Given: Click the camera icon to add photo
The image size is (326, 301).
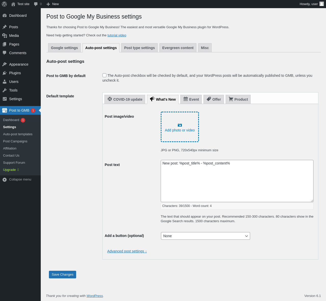Looking at the screenshot, I should [x=180, y=125].
